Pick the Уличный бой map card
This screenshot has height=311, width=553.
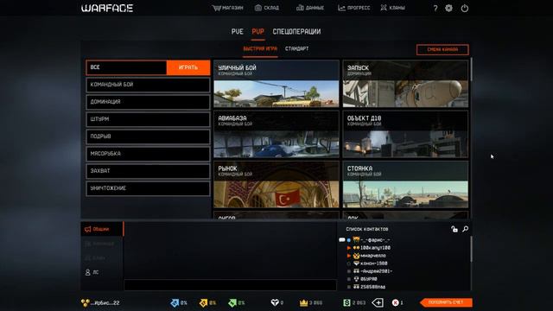(276, 84)
